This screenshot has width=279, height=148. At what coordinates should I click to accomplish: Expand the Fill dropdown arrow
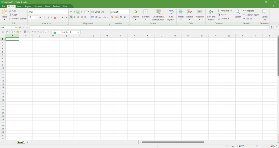pos(225,15)
